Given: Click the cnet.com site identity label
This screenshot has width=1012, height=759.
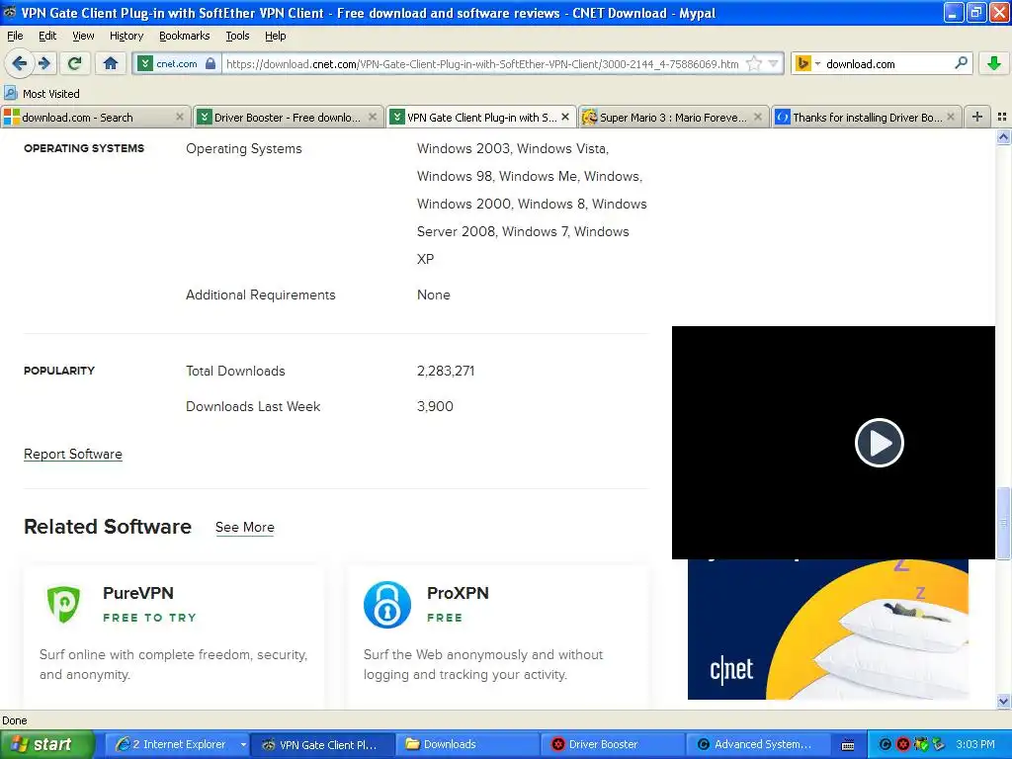Looking at the screenshot, I should click(x=177, y=63).
